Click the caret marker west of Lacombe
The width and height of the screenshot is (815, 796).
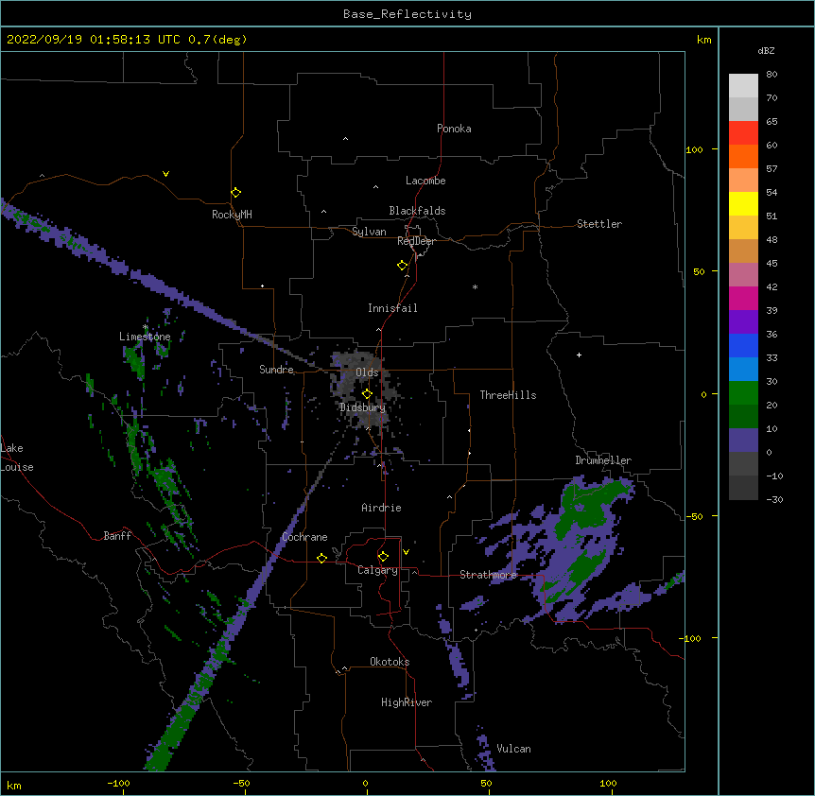point(375,187)
